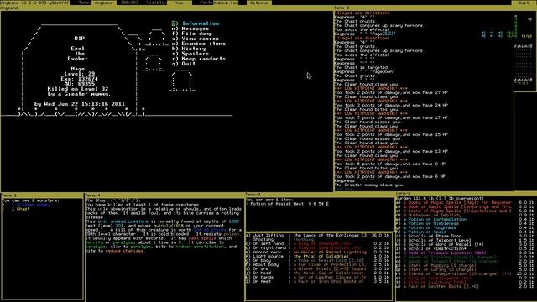Choose Quit in the death menu

tap(184, 64)
